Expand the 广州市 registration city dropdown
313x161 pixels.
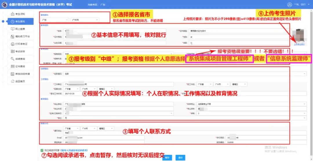[x=85, y=20]
